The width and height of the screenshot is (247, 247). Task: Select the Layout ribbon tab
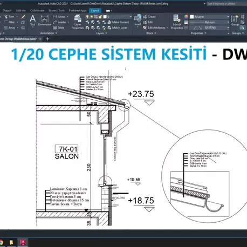coord(95,11)
